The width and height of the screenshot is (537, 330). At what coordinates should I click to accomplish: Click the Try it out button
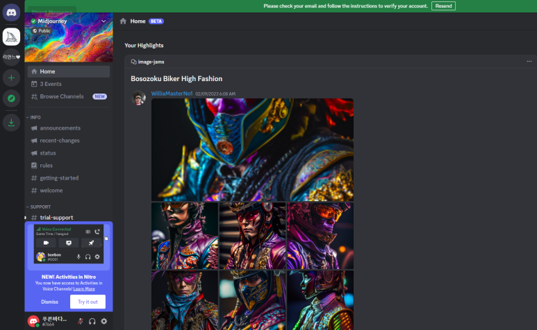coord(88,302)
